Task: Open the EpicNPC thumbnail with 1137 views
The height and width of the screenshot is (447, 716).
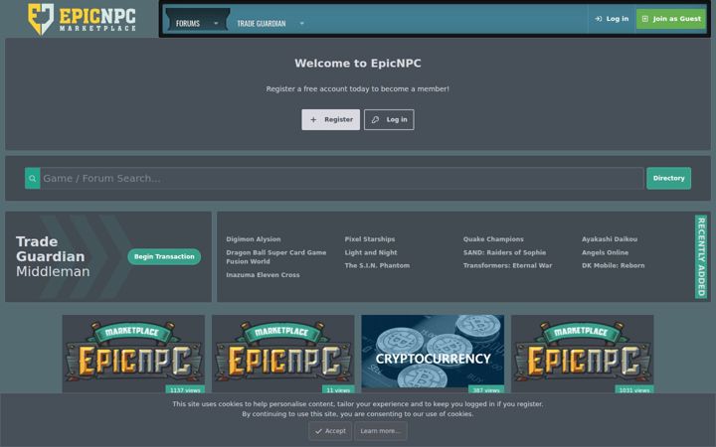Action: pos(133,354)
